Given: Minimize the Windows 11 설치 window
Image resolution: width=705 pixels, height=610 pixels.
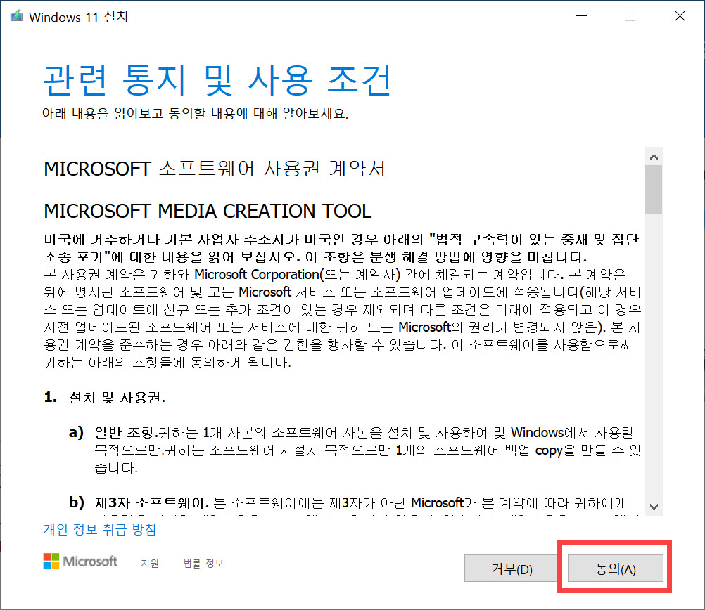Looking at the screenshot, I should [x=582, y=15].
